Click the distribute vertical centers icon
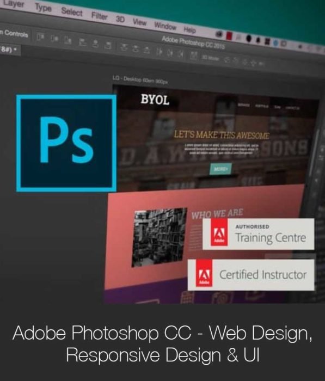325x381 pixels. coord(136,48)
